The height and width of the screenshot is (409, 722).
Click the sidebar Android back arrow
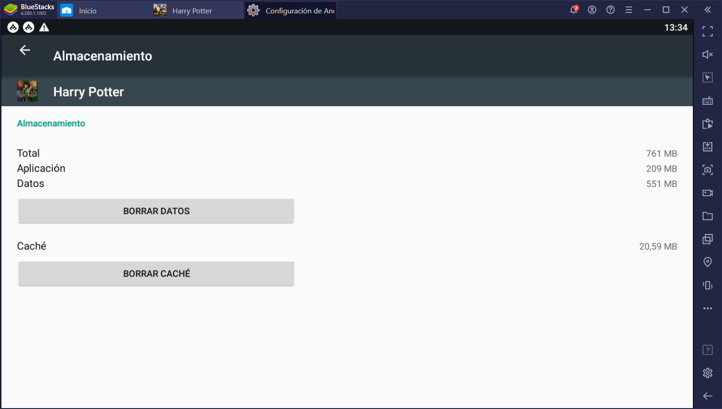coord(708,396)
